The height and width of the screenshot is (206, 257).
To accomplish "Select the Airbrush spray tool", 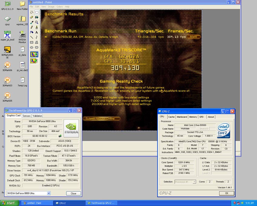I will pos(32,32).
